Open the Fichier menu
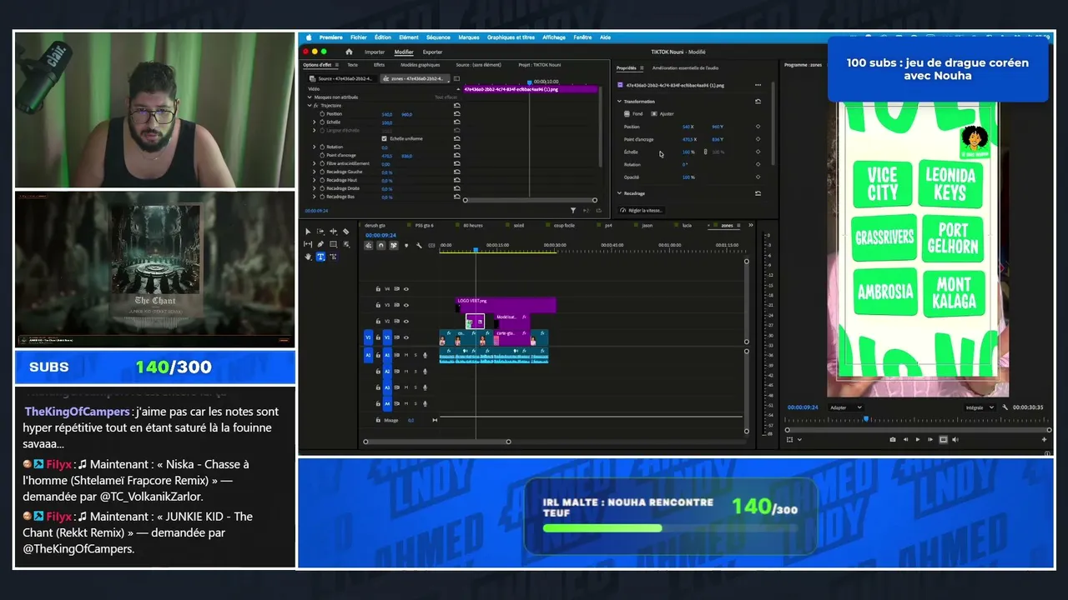This screenshot has height=600, width=1068. click(x=359, y=37)
